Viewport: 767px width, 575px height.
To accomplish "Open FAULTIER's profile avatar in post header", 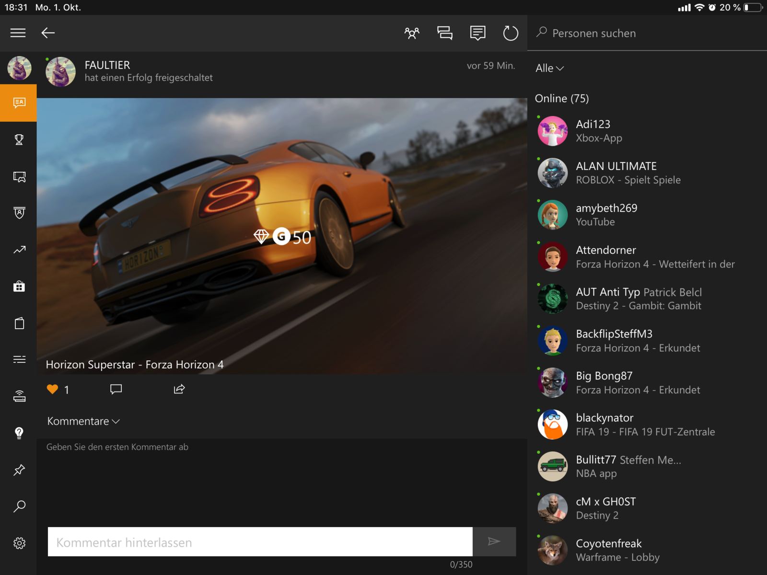I will click(x=60, y=72).
